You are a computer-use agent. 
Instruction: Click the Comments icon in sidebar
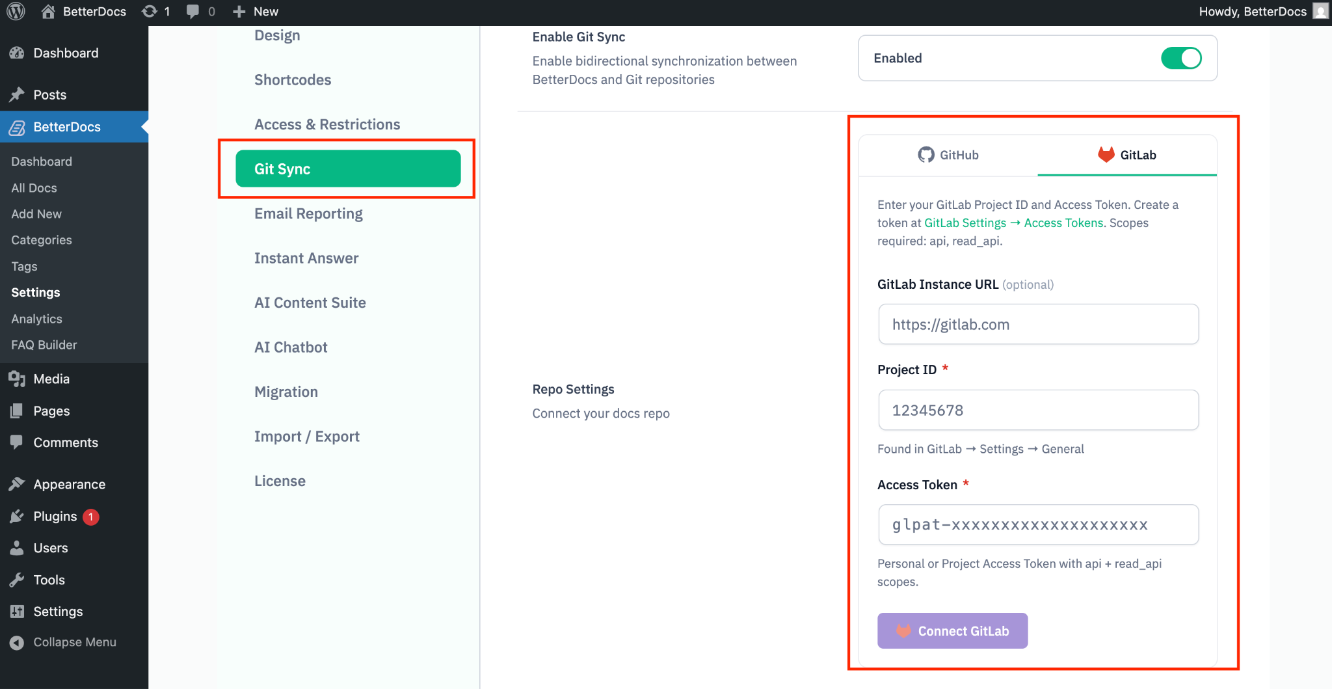(17, 442)
